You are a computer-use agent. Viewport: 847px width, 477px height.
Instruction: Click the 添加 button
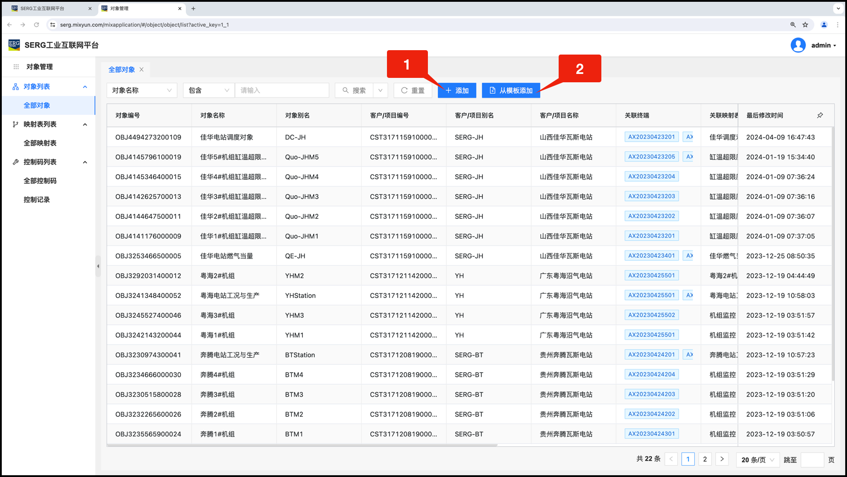457,90
